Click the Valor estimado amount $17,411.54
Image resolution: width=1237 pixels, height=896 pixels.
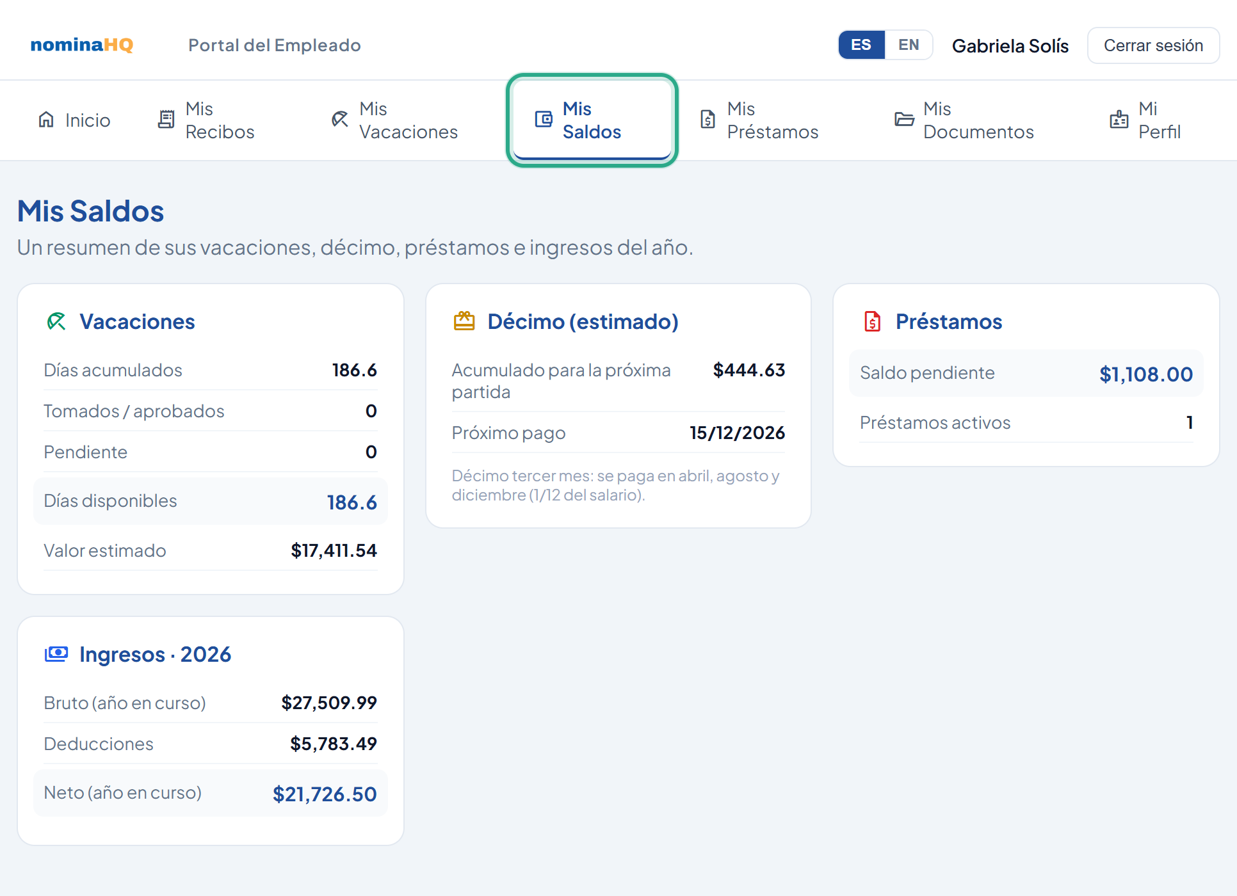[334, 550]
